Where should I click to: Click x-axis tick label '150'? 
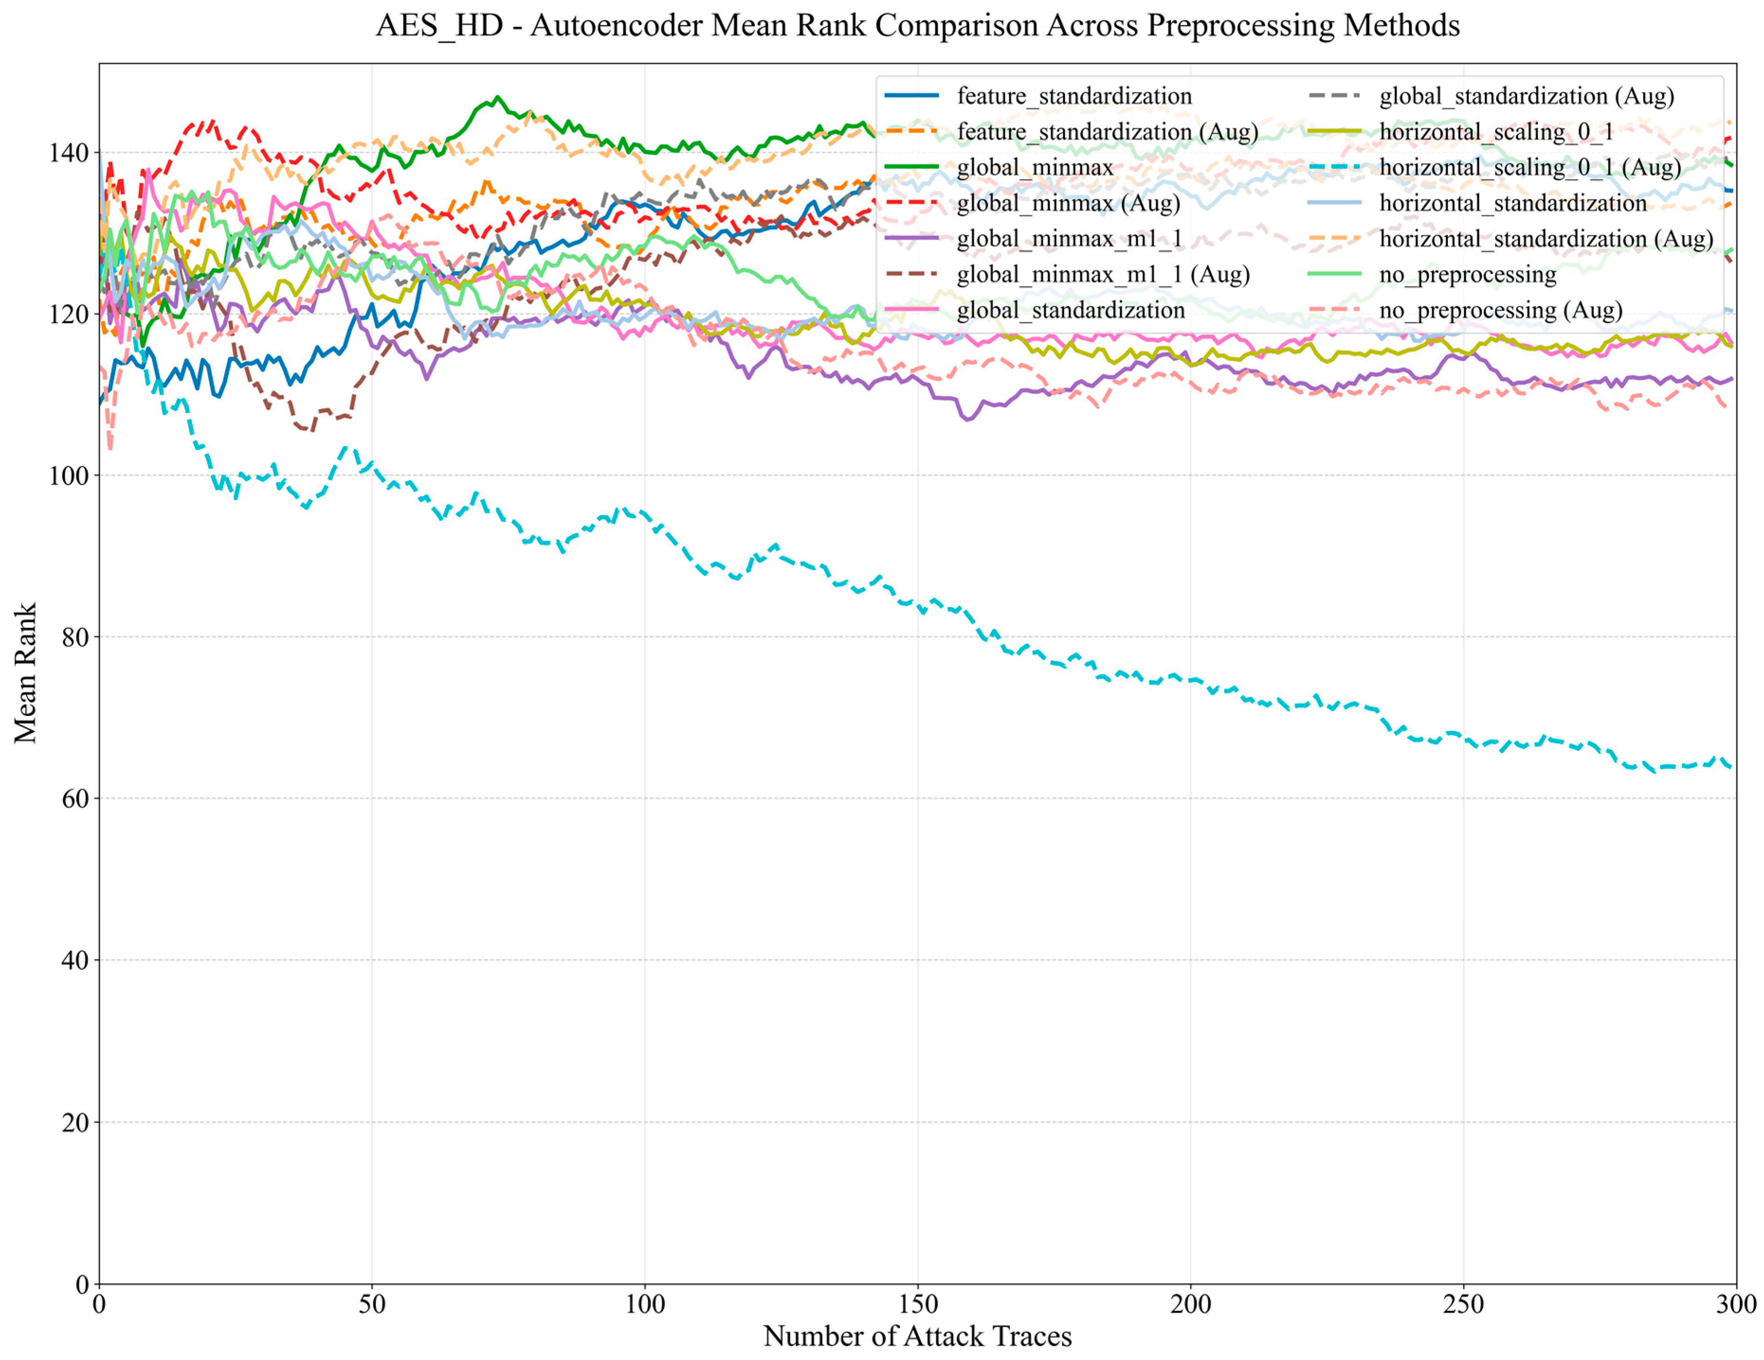click(918, 1304)
